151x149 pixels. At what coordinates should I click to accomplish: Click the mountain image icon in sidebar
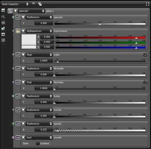pos(3,34)
